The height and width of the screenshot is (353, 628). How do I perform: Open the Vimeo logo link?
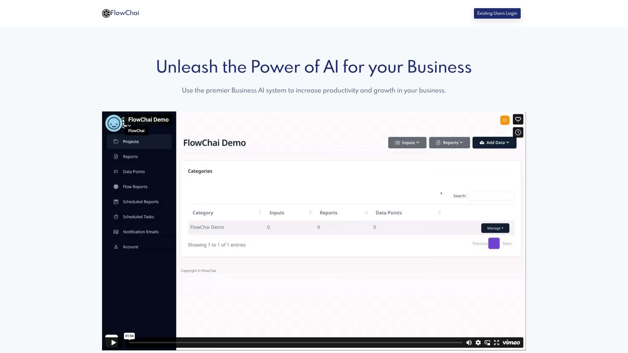click(511, 343)
